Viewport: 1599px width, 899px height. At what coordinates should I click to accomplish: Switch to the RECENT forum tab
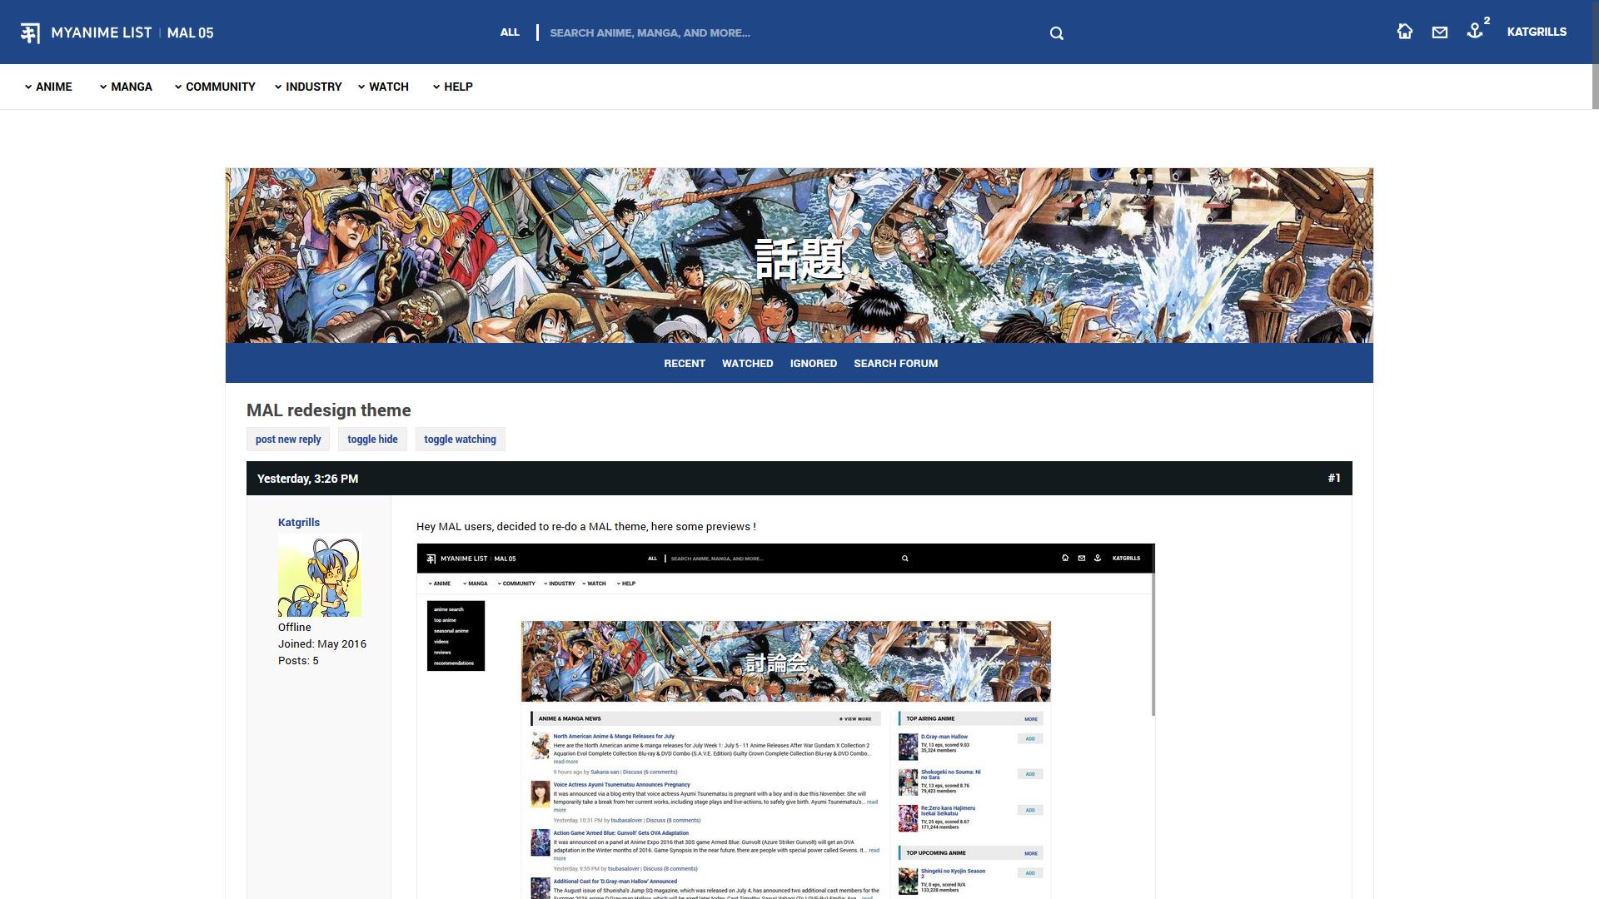tap(685, 364)
